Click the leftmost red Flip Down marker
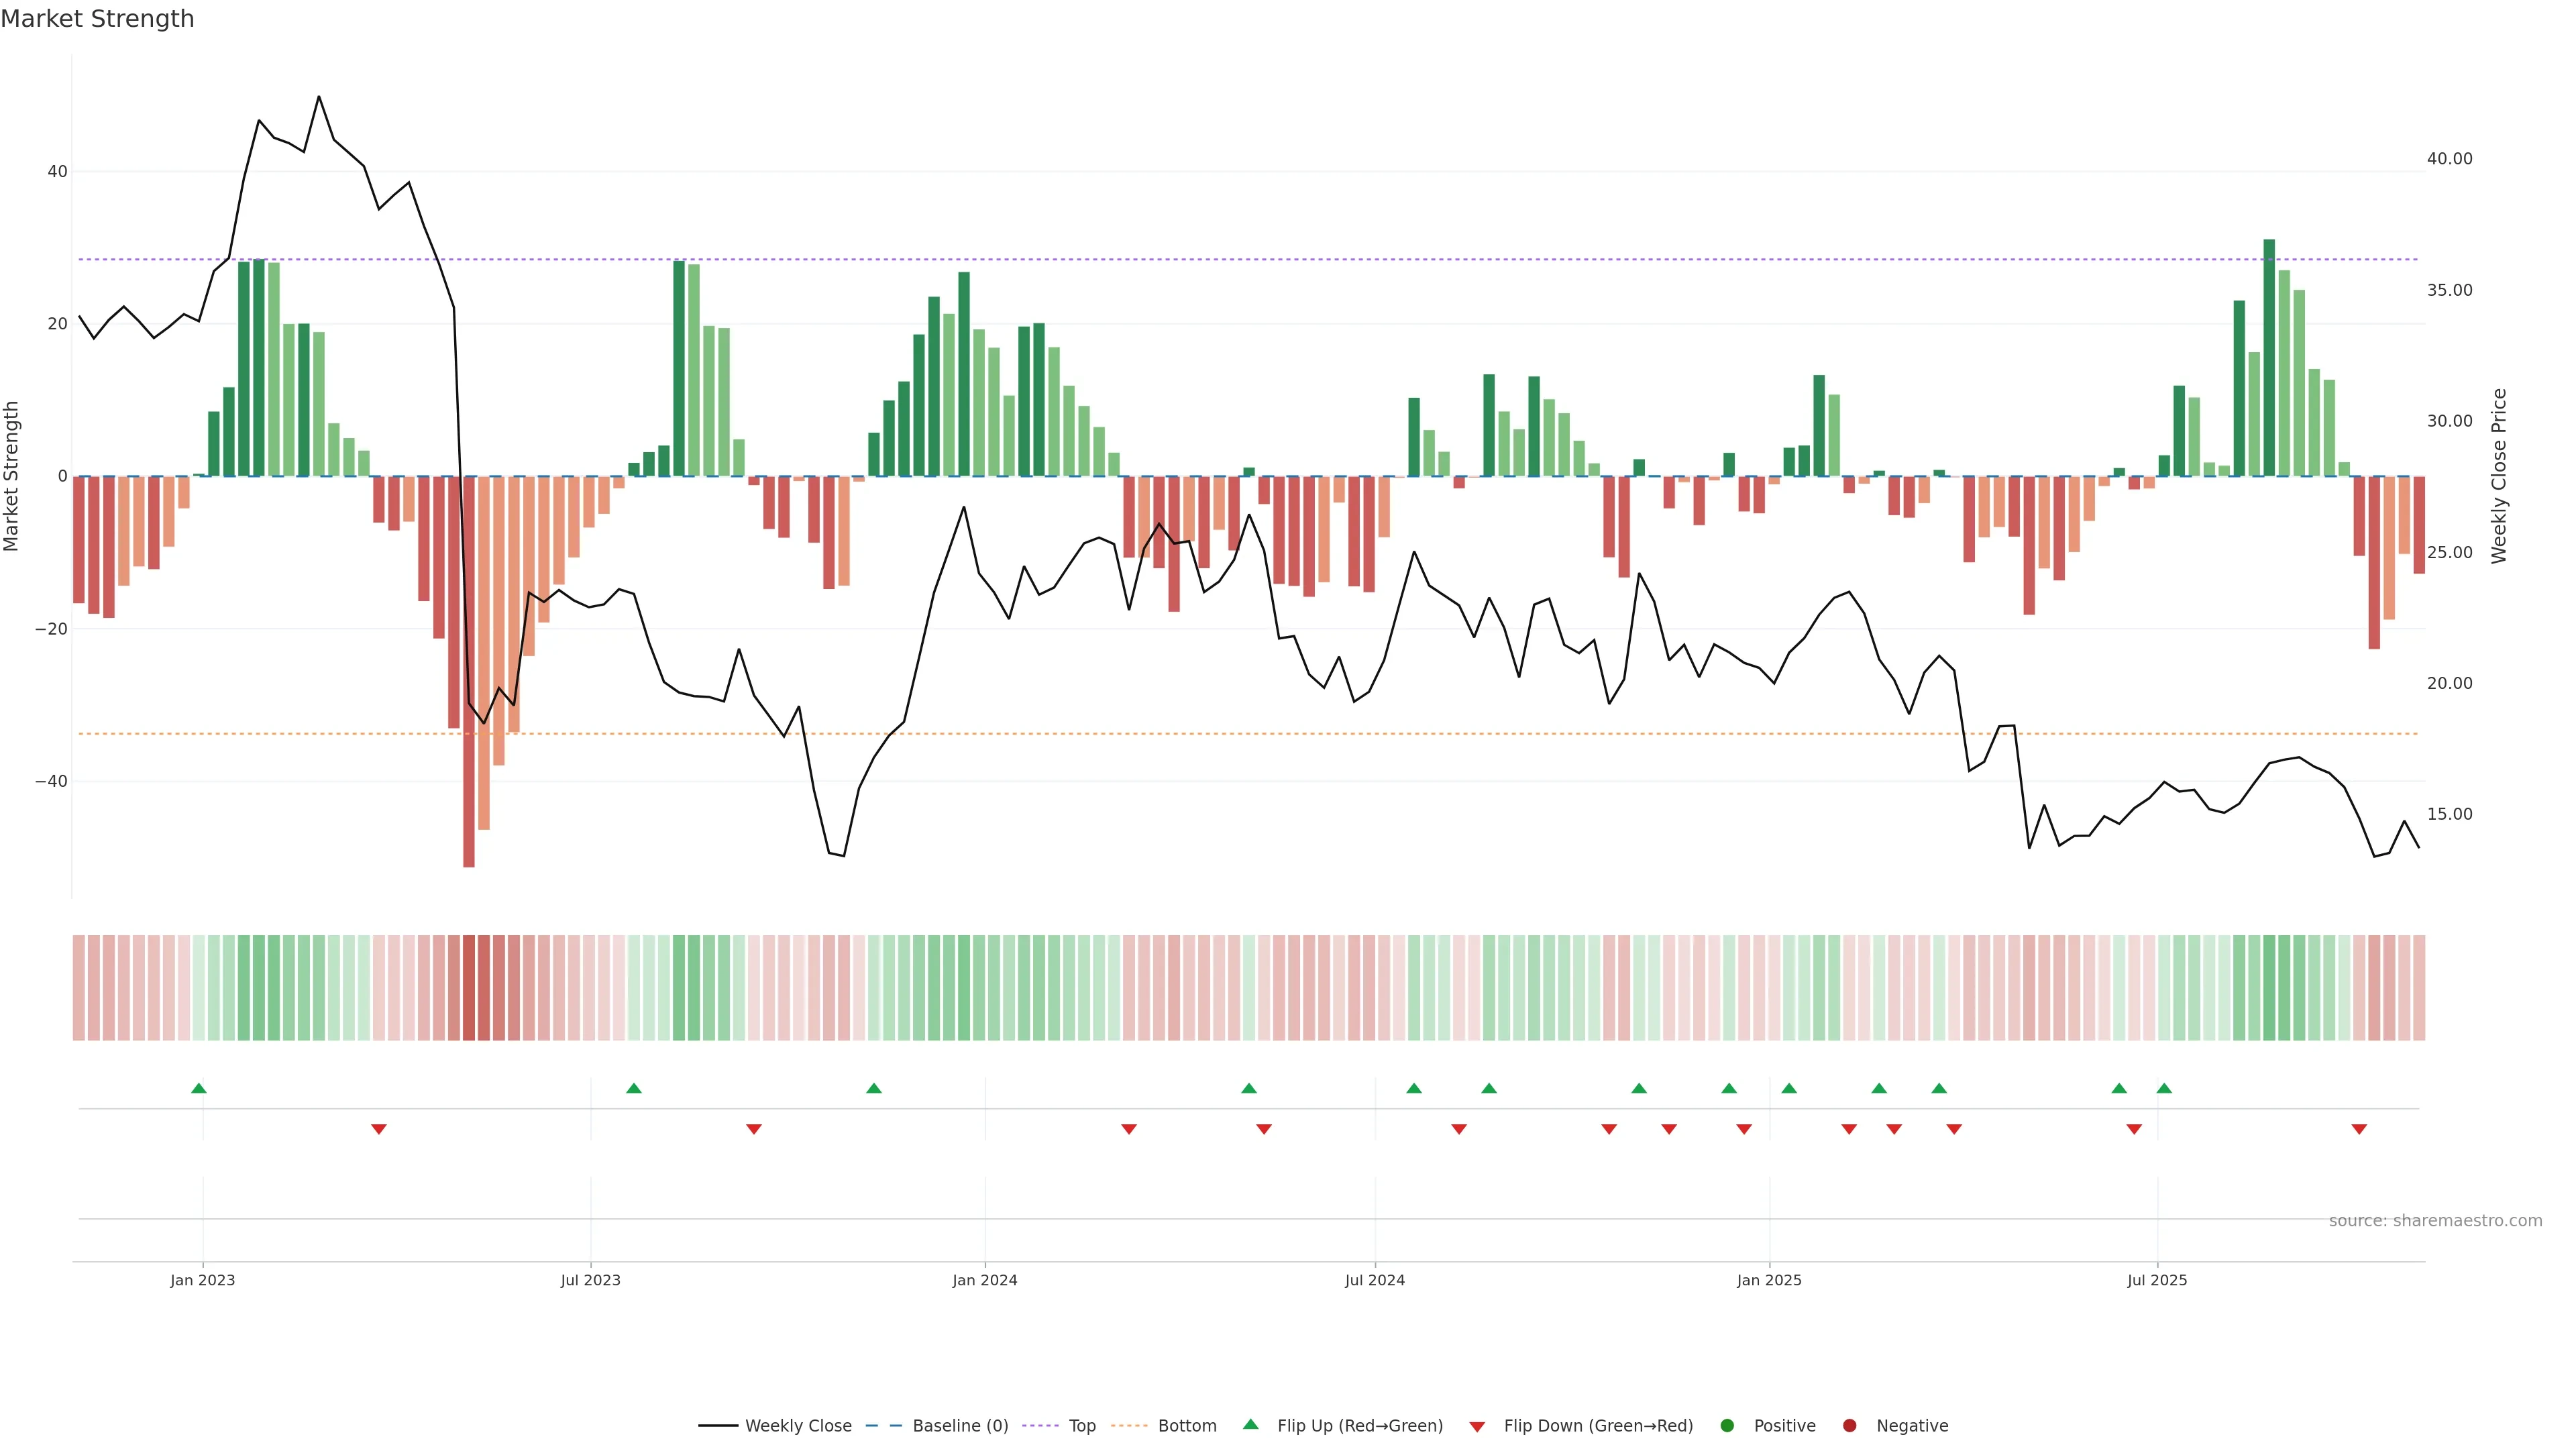The height and width of the screenshot is (1449, 2576). [x=379, y=1129]
